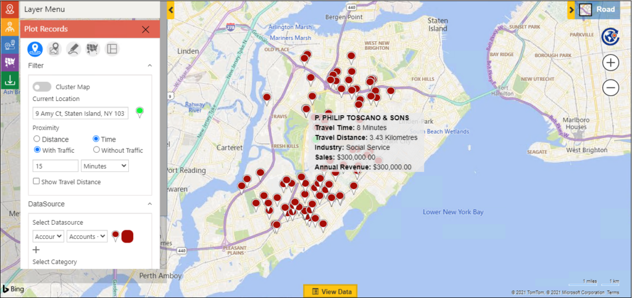The width and height of the screenshot is (632, 298).
Task: Toggle the Cluster Map switch
Action: pos(42,87)
